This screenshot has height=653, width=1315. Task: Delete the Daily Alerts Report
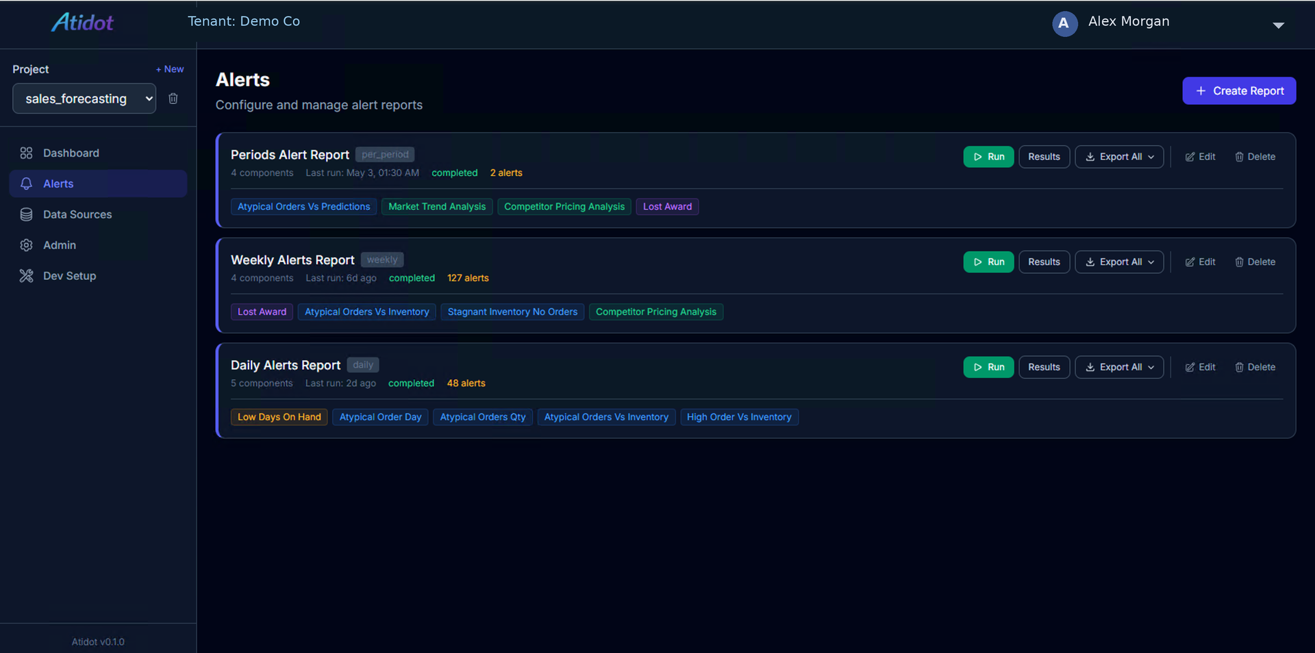point(1255,368)
